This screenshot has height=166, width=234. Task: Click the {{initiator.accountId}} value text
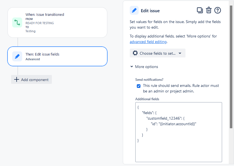[x=177, y=124]
